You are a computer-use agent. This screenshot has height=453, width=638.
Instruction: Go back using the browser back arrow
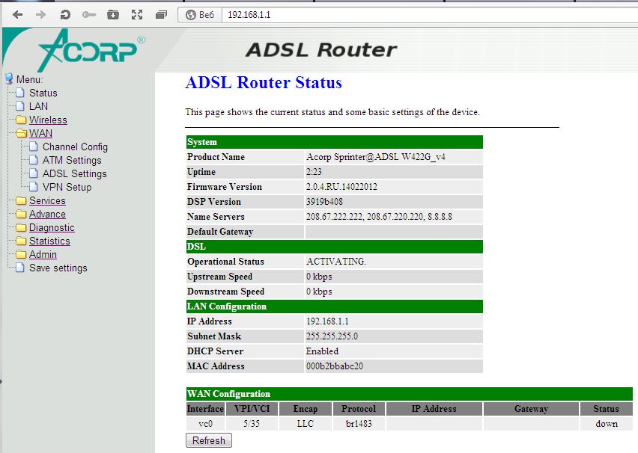click(17, 15)
